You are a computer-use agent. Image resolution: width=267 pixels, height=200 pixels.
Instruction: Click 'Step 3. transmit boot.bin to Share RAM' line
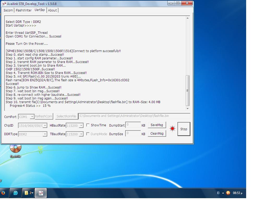coord(36,66)
